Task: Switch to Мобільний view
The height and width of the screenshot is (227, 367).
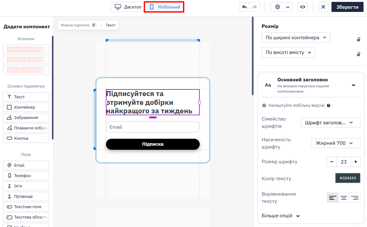Action: (x=164, y=7)
